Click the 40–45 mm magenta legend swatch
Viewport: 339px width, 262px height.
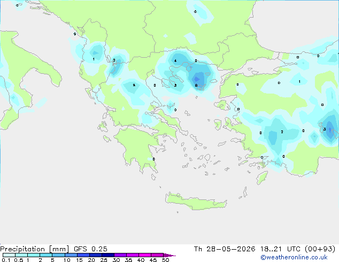(145, 255)
